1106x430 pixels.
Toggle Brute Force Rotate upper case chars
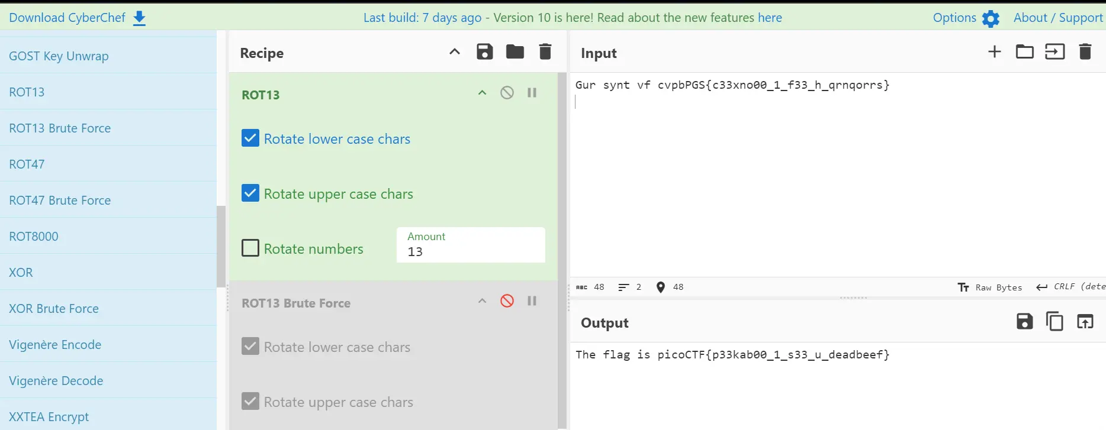250,401
